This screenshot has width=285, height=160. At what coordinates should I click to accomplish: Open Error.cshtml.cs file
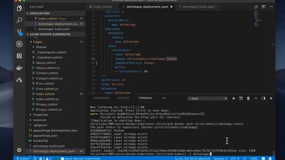tap(47, 89)
